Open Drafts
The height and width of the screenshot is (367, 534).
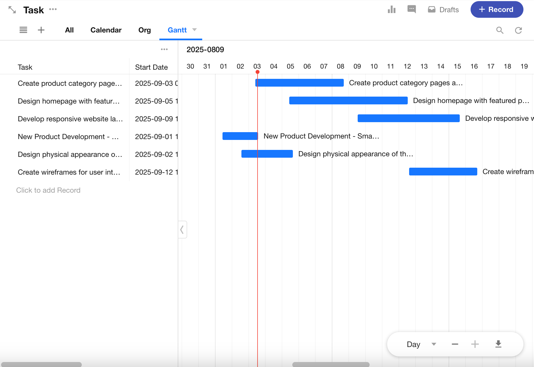tap(443, 10)
